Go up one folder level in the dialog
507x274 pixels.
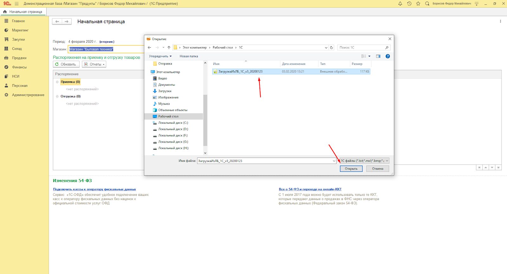coord(169,47)
